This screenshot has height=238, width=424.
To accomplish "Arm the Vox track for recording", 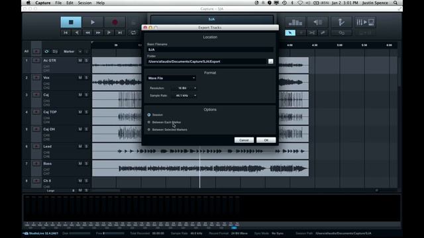I will point(36,78).
